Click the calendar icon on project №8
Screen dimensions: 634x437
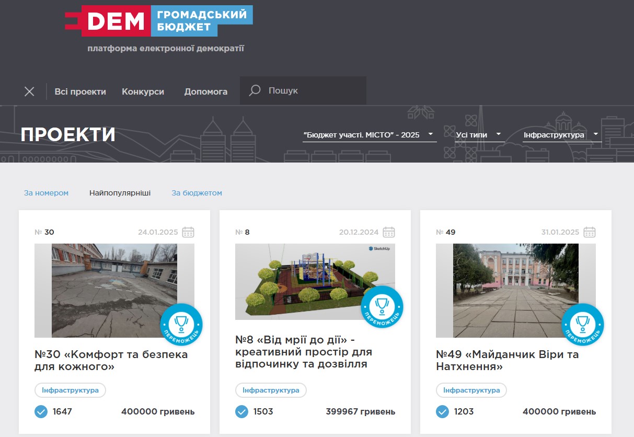tap(389, 232)
